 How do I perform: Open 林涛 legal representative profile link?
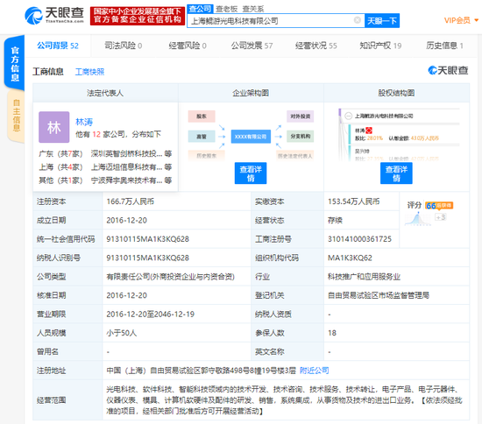coord(84,122)
